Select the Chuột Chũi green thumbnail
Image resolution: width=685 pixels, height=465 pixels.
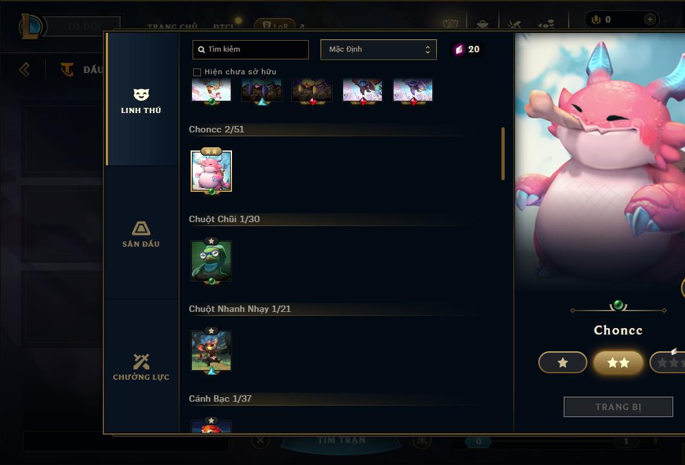pos(211,261)
